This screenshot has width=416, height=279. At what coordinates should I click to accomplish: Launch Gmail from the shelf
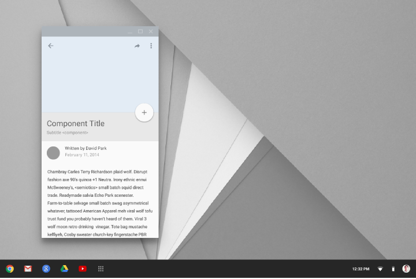28,269
